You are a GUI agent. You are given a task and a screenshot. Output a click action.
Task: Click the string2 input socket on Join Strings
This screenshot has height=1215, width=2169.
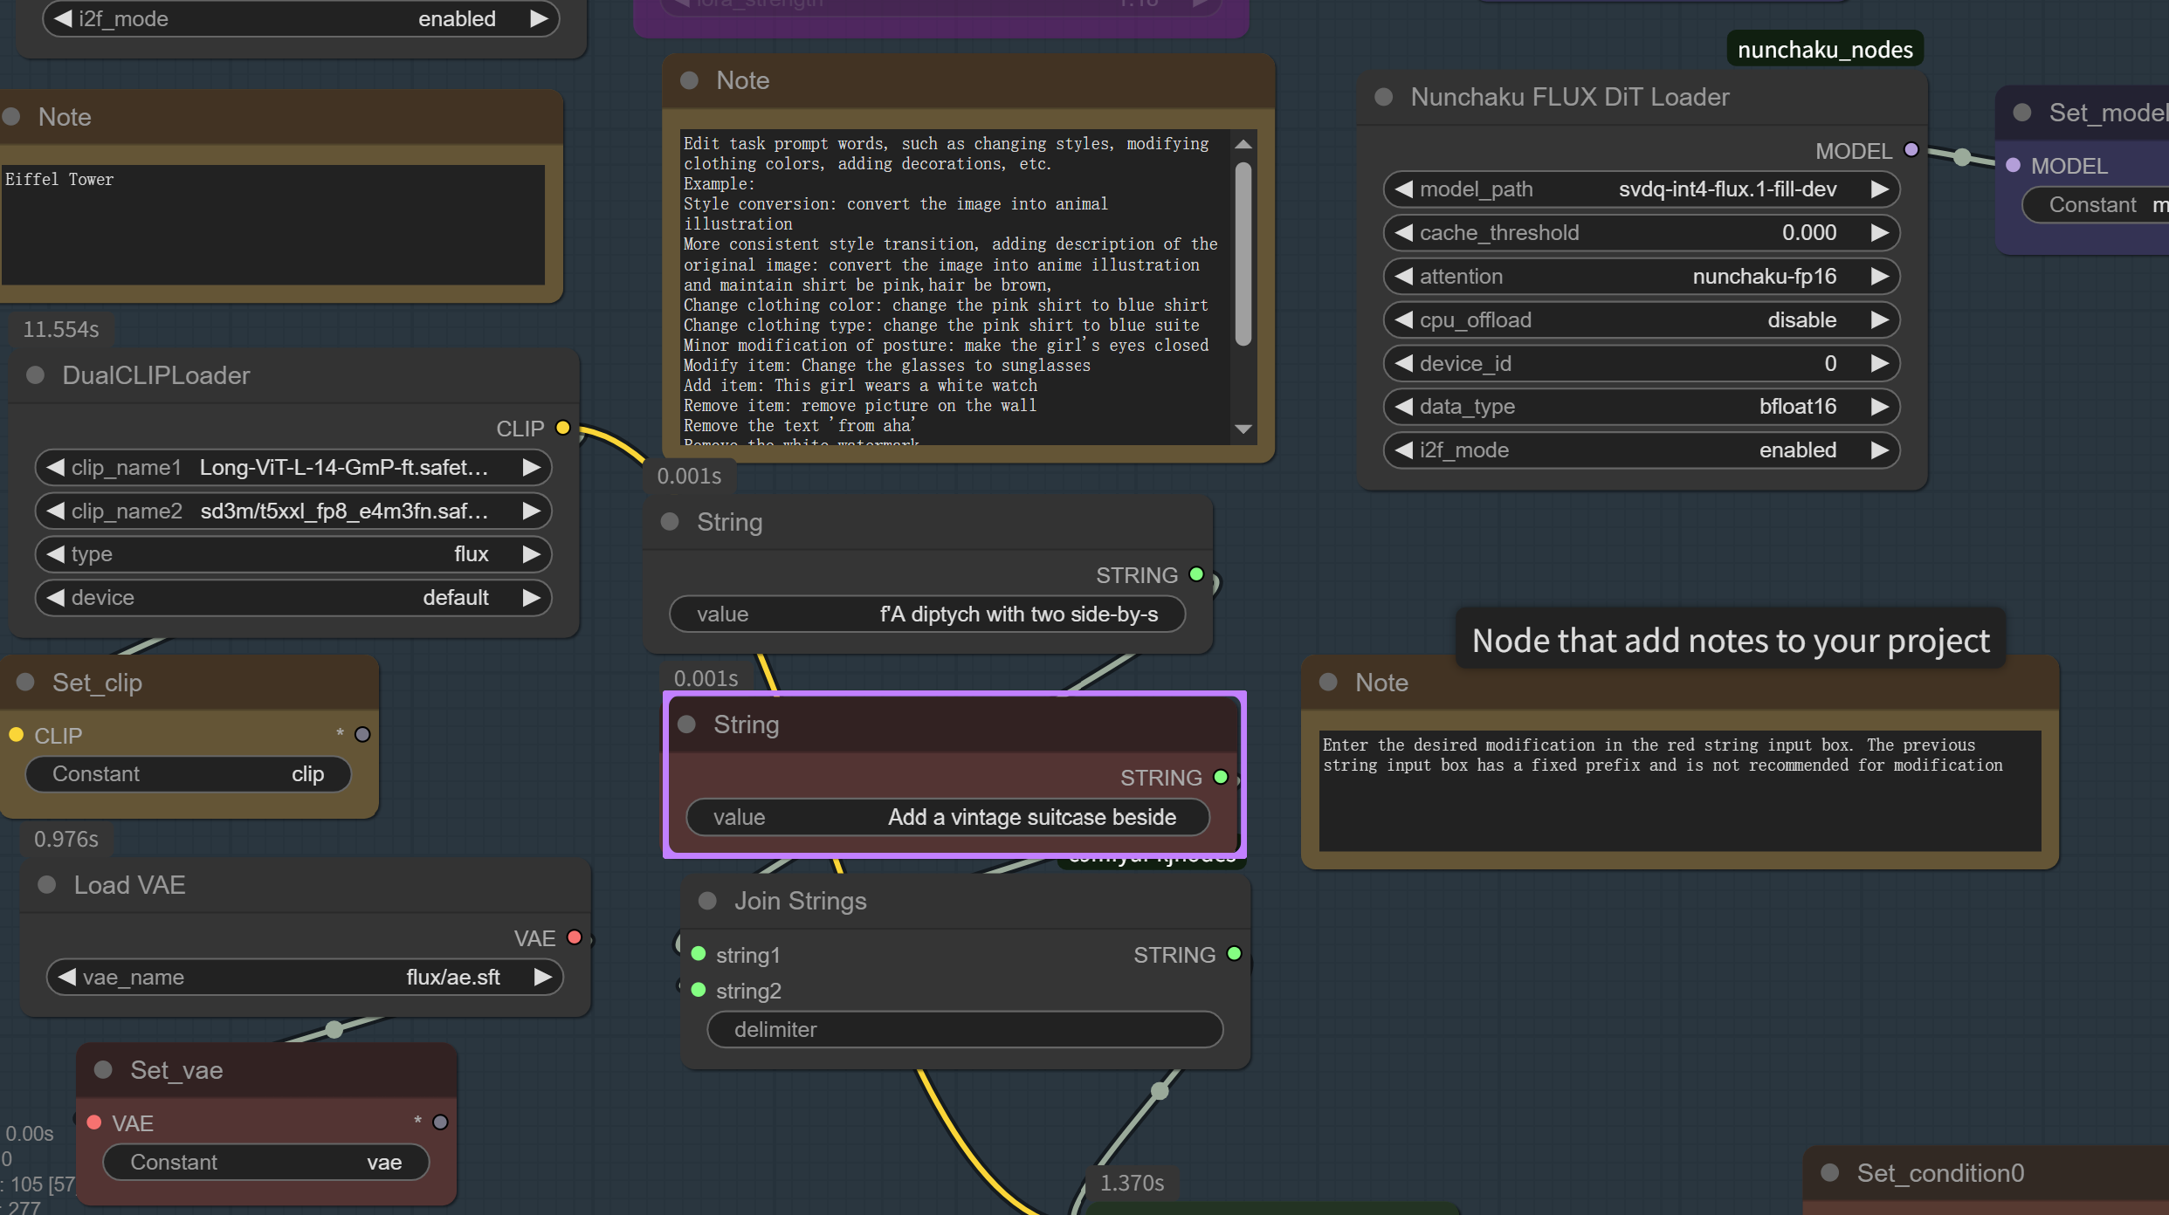click(699, 990)
